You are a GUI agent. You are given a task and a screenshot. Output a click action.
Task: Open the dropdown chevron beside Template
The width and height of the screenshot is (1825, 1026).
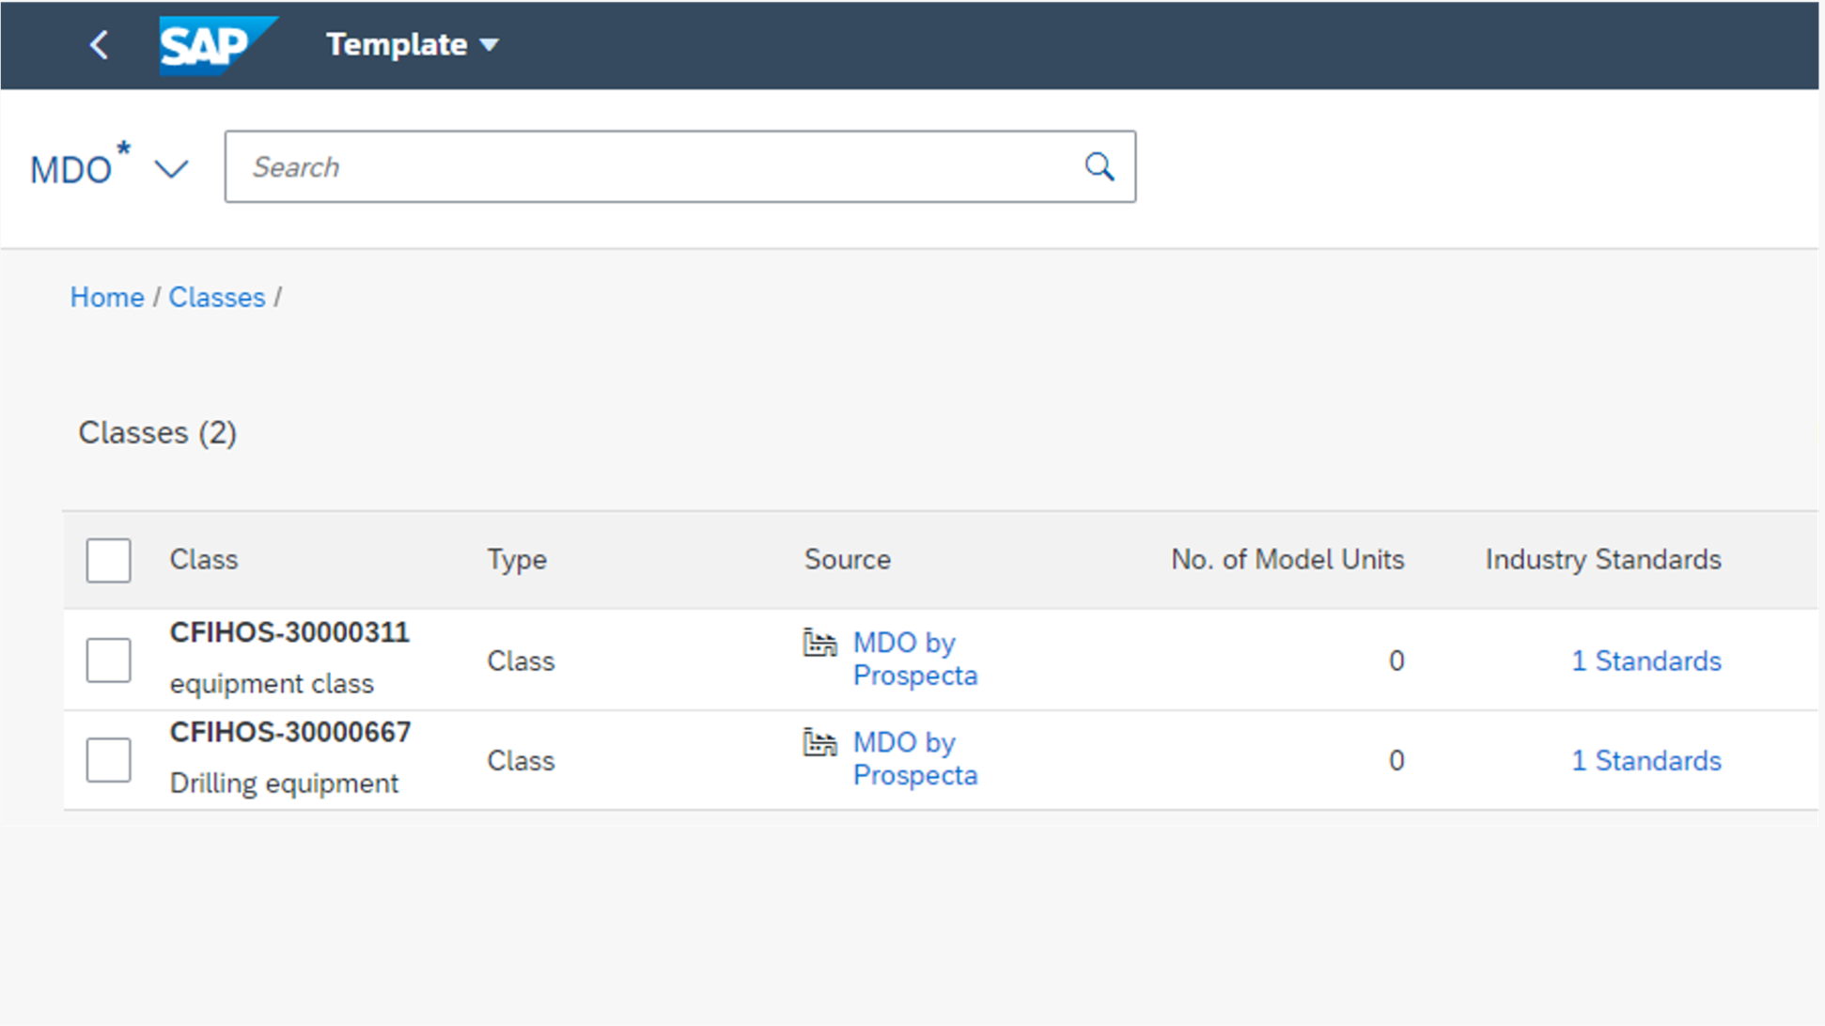pos(490,44)
